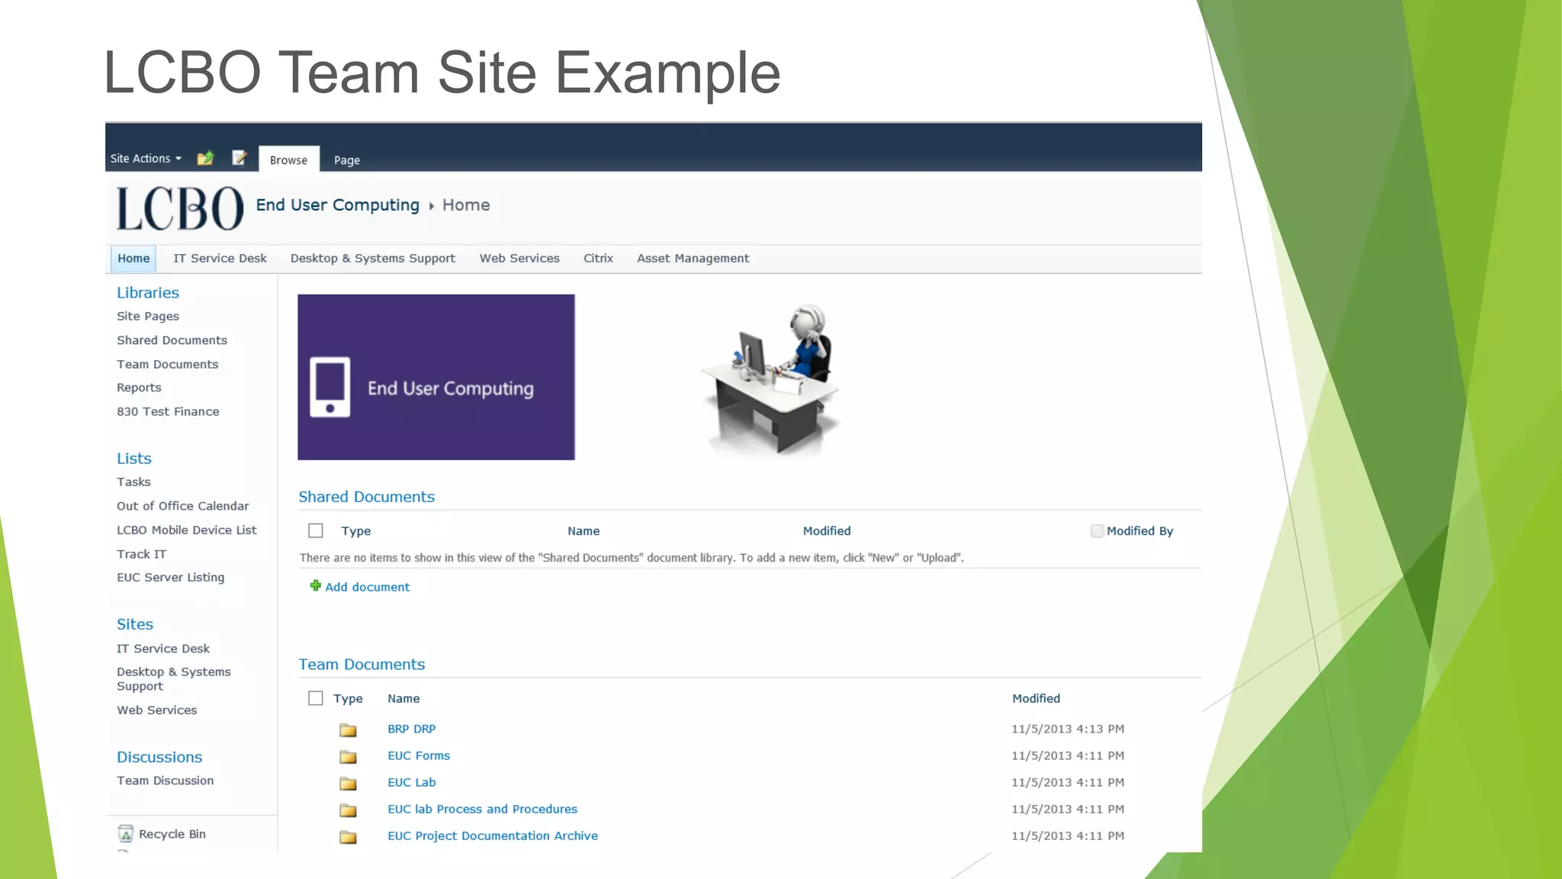This screenshot has height=879, width=1562.
Task: Open the Reports library
Action: (139, 388)
